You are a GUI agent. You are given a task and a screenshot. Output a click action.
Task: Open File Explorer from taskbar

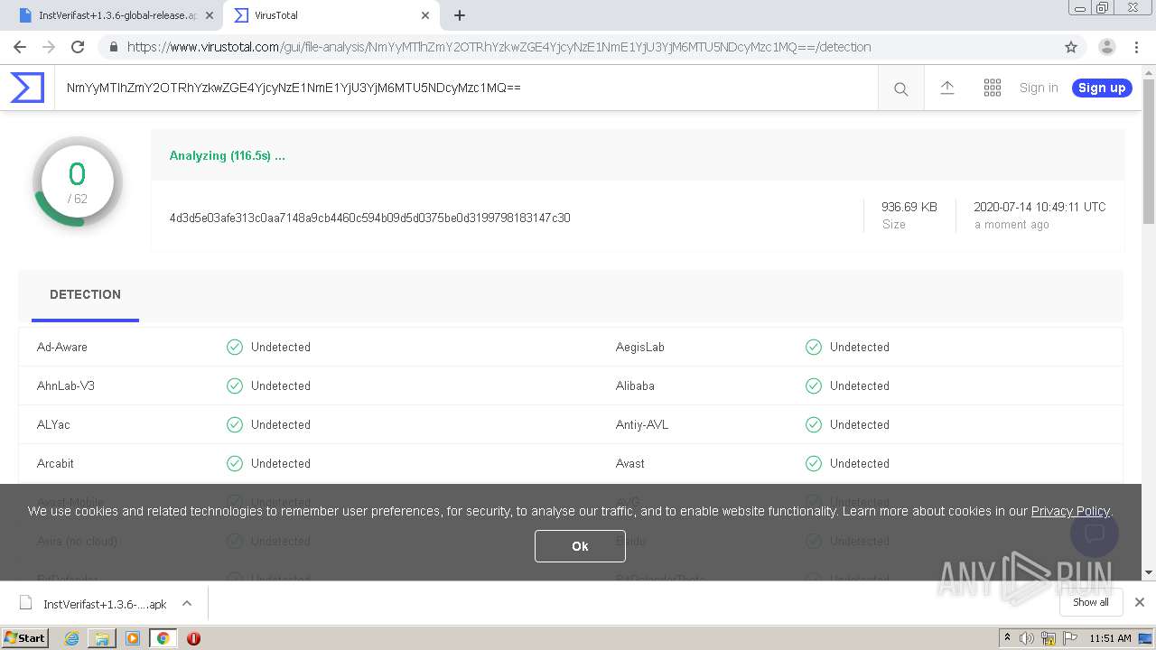point(102,638)
